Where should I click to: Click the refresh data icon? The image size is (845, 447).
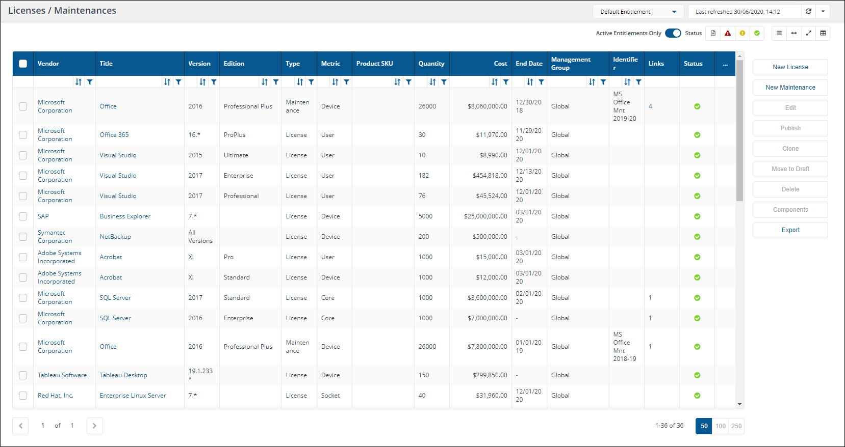[x=808, y=12]
